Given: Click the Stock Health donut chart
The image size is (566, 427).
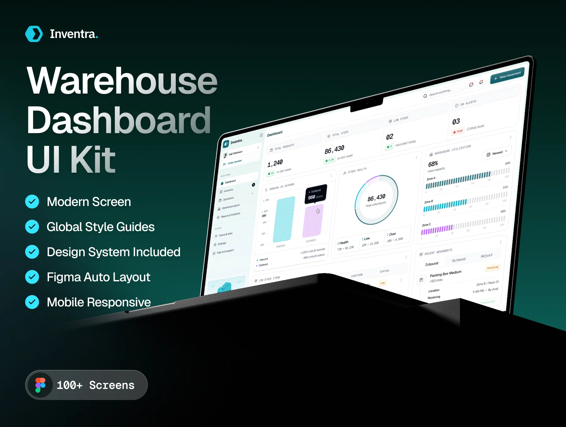Looking at the screenshot, I should 376,200.
